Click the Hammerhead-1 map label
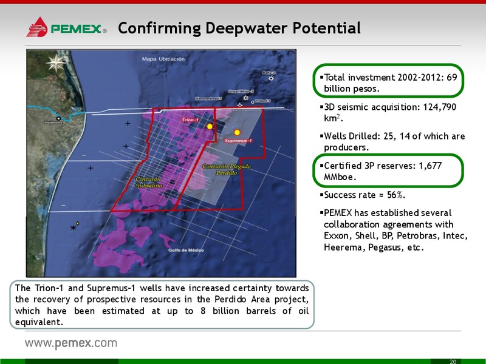 click(x=208, y=98)
